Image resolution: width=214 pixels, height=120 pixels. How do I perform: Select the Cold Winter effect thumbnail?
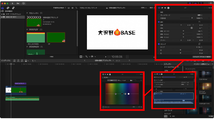point(205,74)
